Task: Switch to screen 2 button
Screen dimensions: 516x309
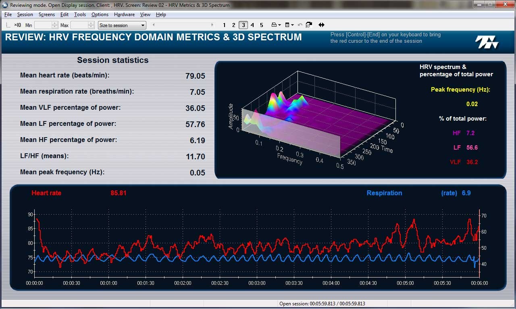Action: pos(234,25)
